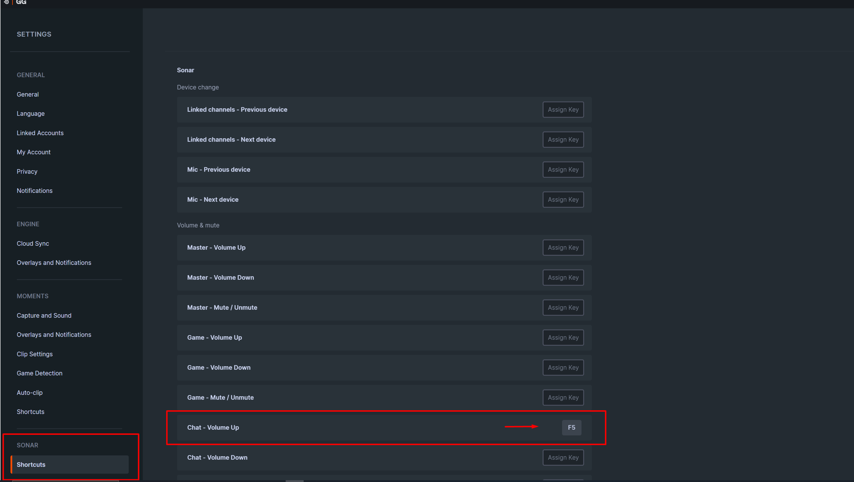Open Moments Shortcuts page
Screen dimensions: 854x482
(30, 412)
